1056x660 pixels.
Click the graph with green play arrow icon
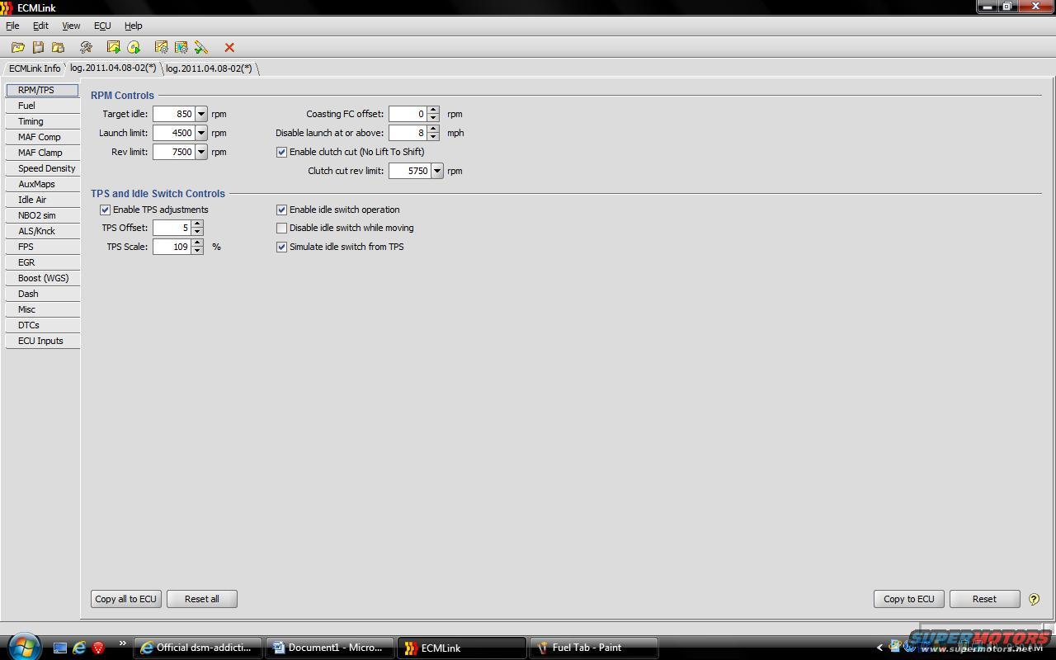pyautogui.click(x=113, y=48)
